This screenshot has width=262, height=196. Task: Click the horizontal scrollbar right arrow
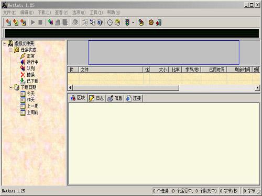click(257, 87)
